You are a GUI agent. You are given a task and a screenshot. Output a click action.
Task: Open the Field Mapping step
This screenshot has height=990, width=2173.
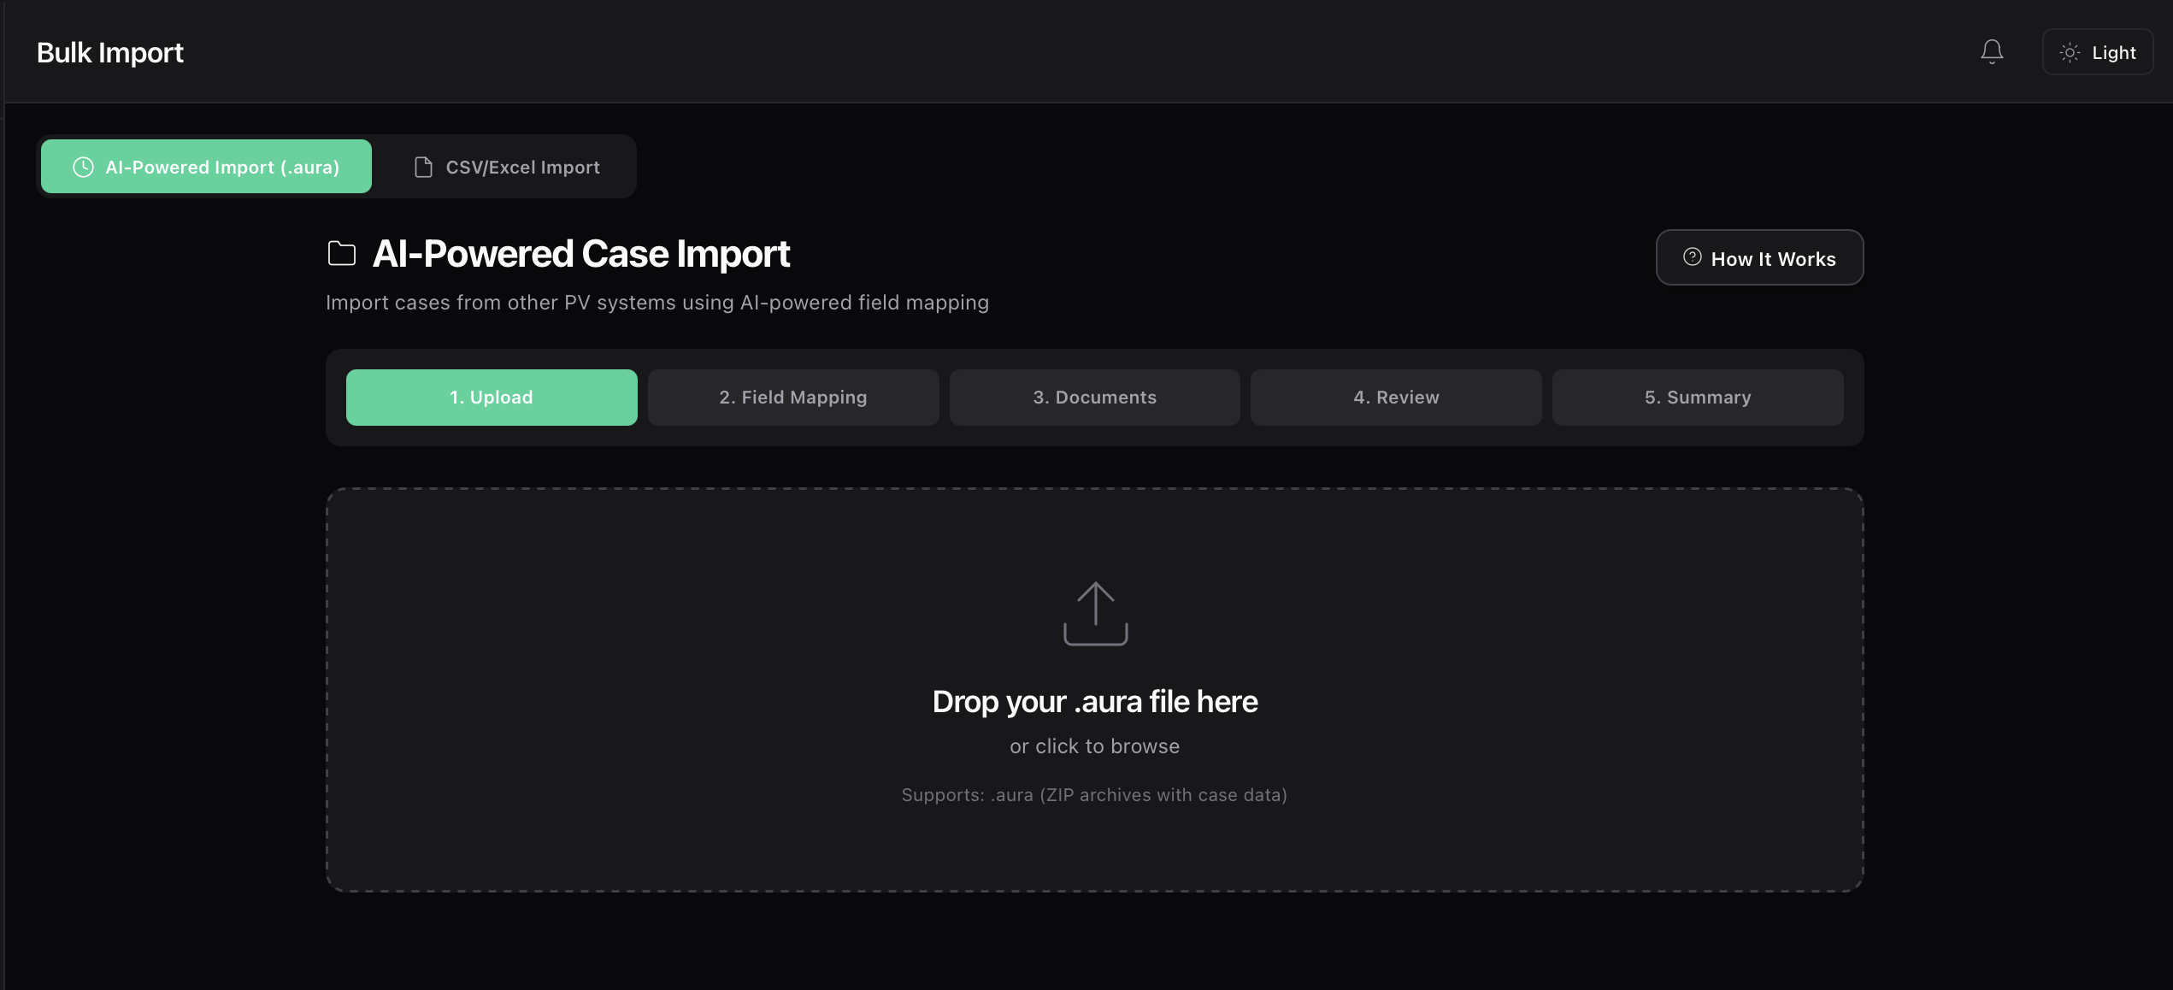(x=793, y=397)
